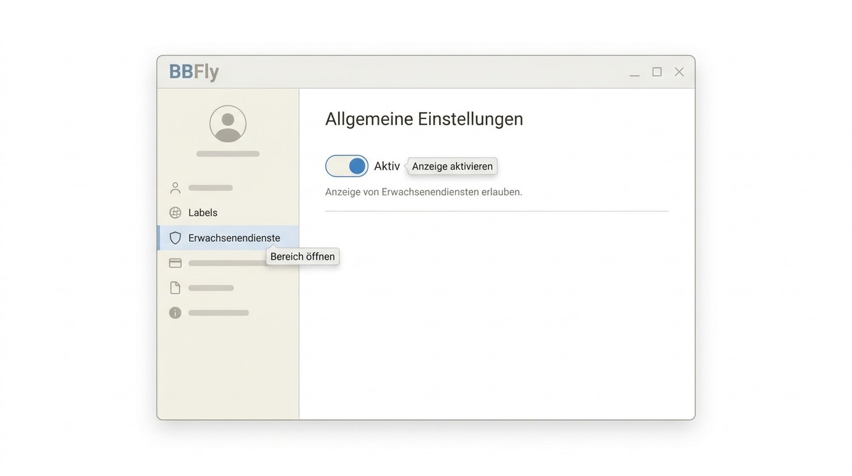This screenshot has width=852, height=476.
Task: Click 'Anzeige von Erwachsenendiensten erlauben.' text
Action: pyautogui.click(x=424, y=192)
